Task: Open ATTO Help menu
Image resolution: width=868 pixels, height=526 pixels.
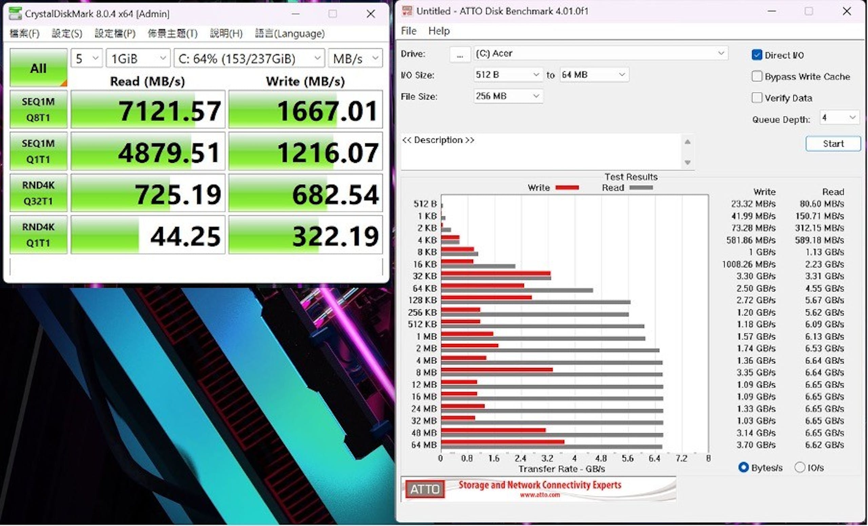Action: click(x=439, y=31)
